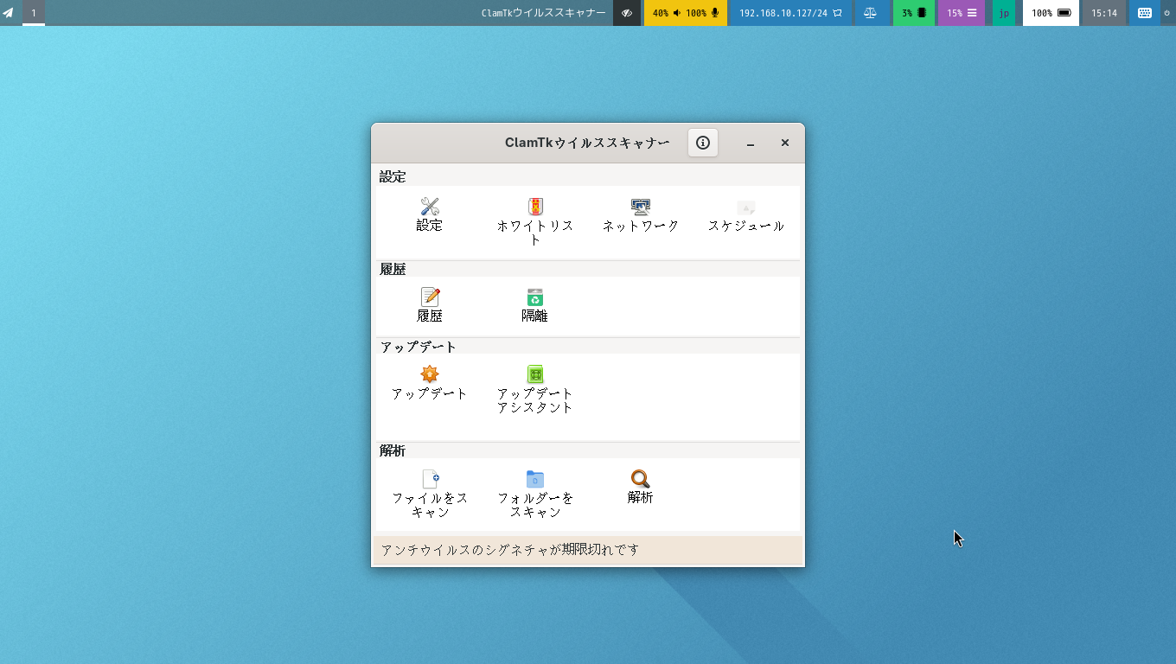Viewport: 1176px width, 664px height.
Task: Start フォルダーをスキャン folder scan
Action: (535, 494)
